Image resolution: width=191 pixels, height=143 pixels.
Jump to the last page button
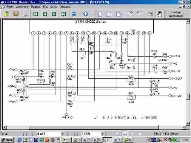click(64, 14)
